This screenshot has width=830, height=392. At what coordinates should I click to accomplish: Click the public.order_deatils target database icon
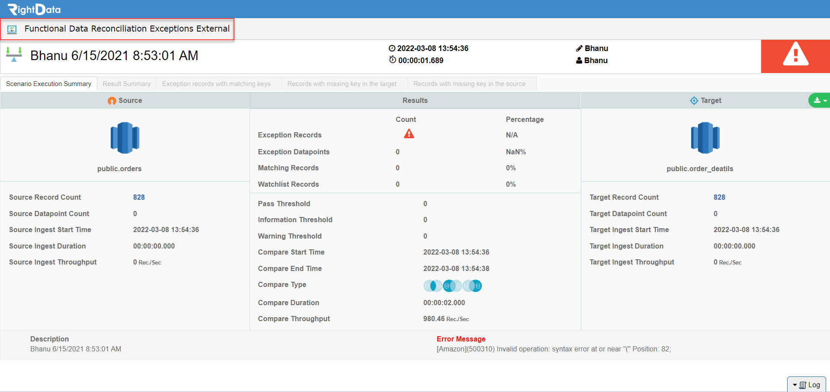tap(705, 138)
